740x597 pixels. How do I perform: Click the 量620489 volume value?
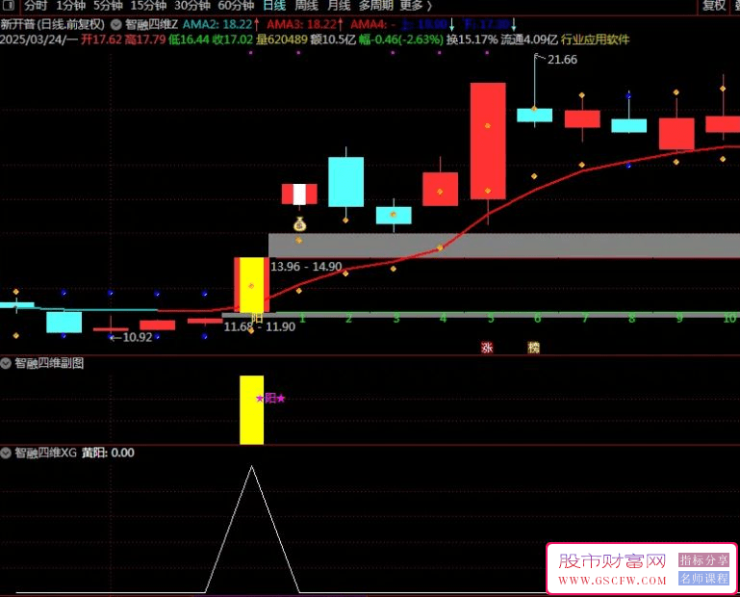[282, 39]
